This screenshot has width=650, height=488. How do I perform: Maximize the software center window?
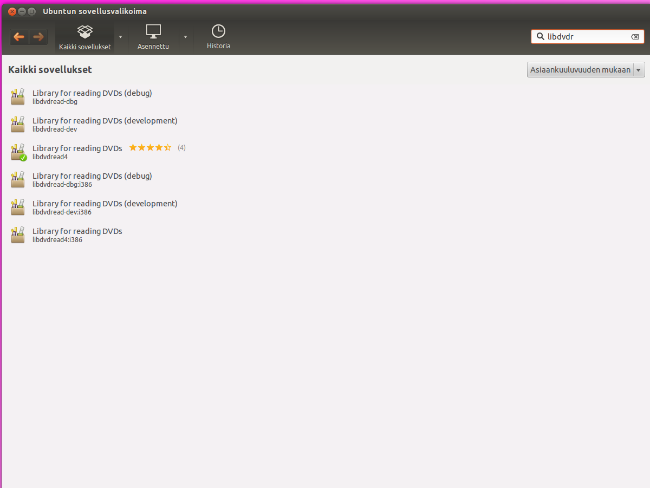pyautogui.click(x=31, y=11)
